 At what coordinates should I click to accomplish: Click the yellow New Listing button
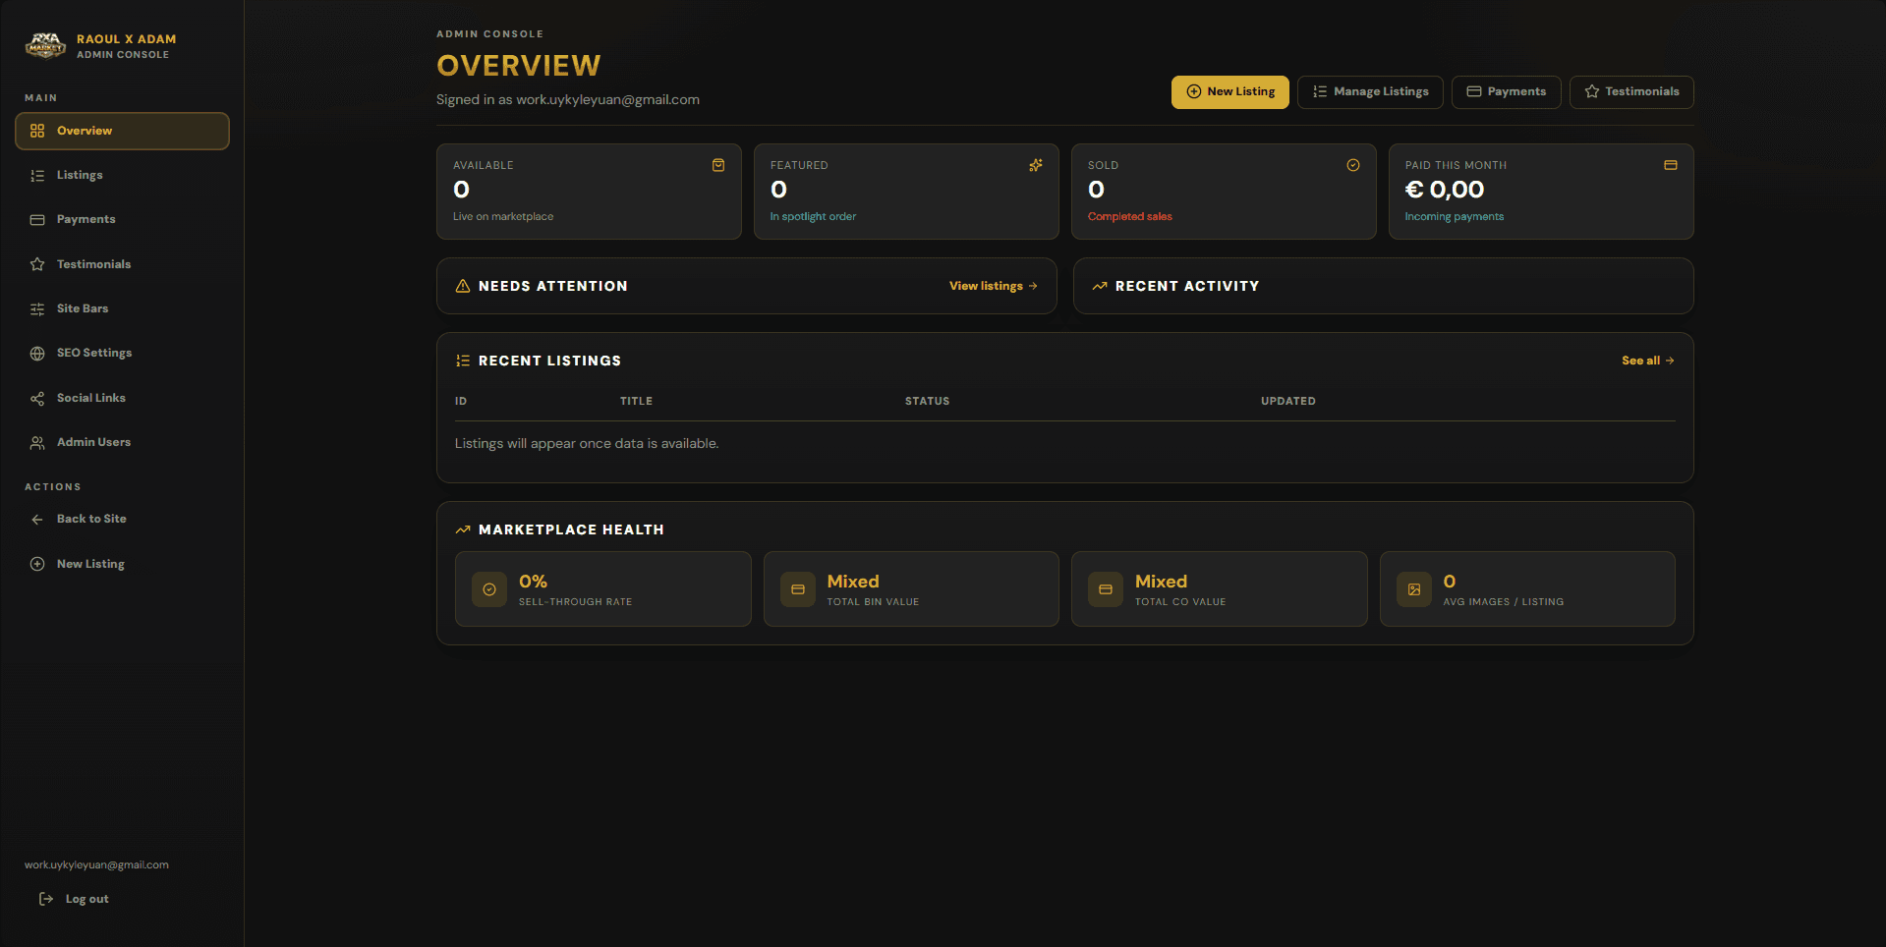pos(1230,91)
